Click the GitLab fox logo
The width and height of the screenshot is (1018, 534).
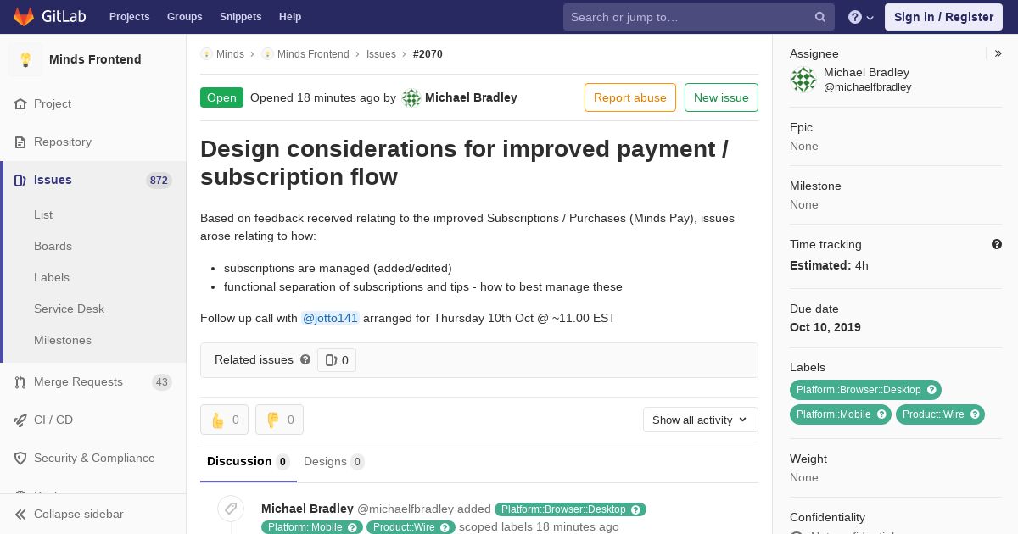pyautogui.click(x=24, y=17)
